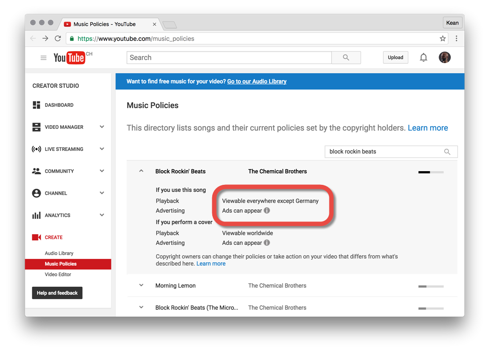Click the Upload button
The height and width of the screenshot is (352, 489).
(395, 58)
